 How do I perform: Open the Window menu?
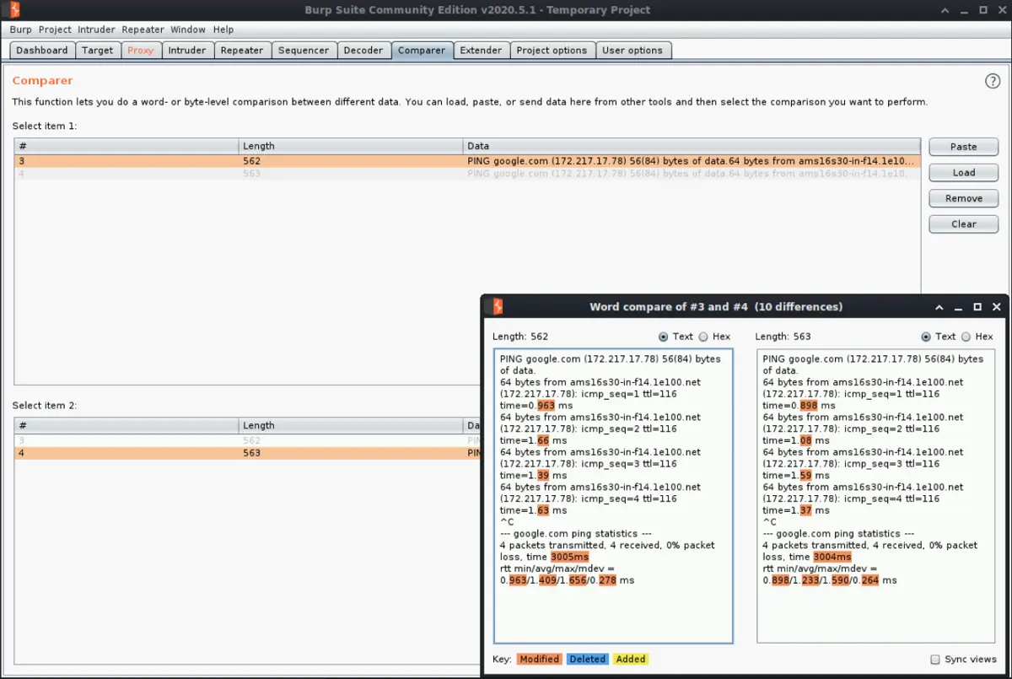click(x=188, y=29)
